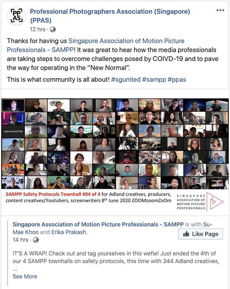
Task: Open the Zoom townhall group photo
Action: 115,155
